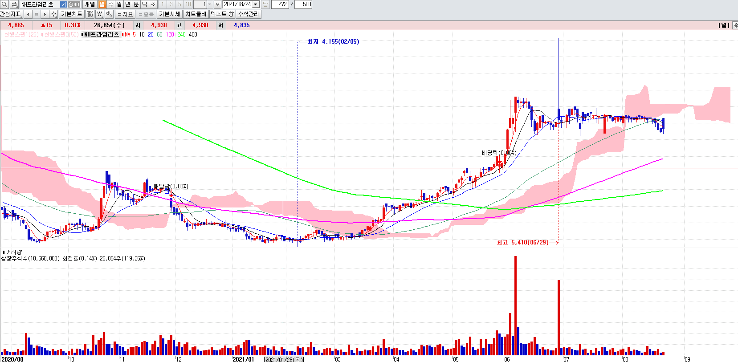Click the NH프라임리츠 chart legend label
This screenshot has width=738, height=362.
tap(101, 34)
